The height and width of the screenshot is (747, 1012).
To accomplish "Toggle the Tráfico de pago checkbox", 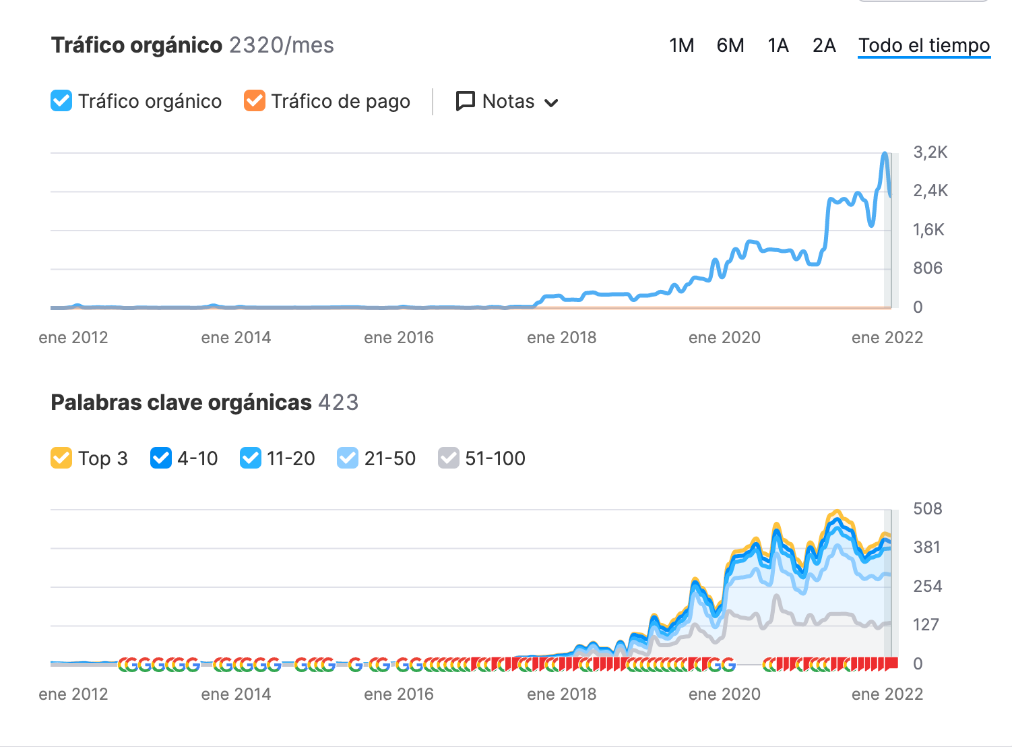I will click(x=255, y=101).
